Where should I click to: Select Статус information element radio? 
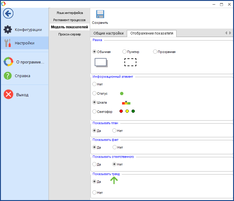95,94
